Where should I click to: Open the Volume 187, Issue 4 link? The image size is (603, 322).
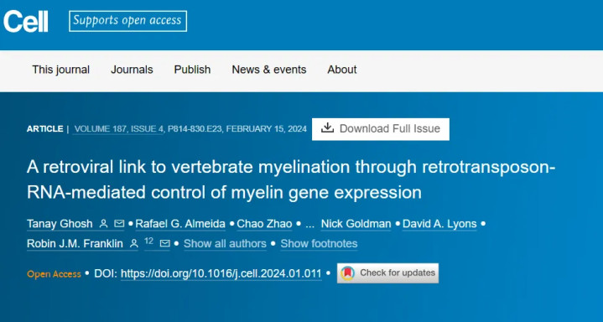[119, 129]
